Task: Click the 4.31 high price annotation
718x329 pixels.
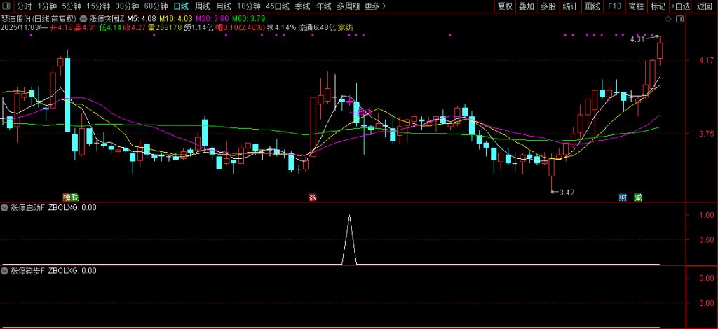Action: (637, 40)
